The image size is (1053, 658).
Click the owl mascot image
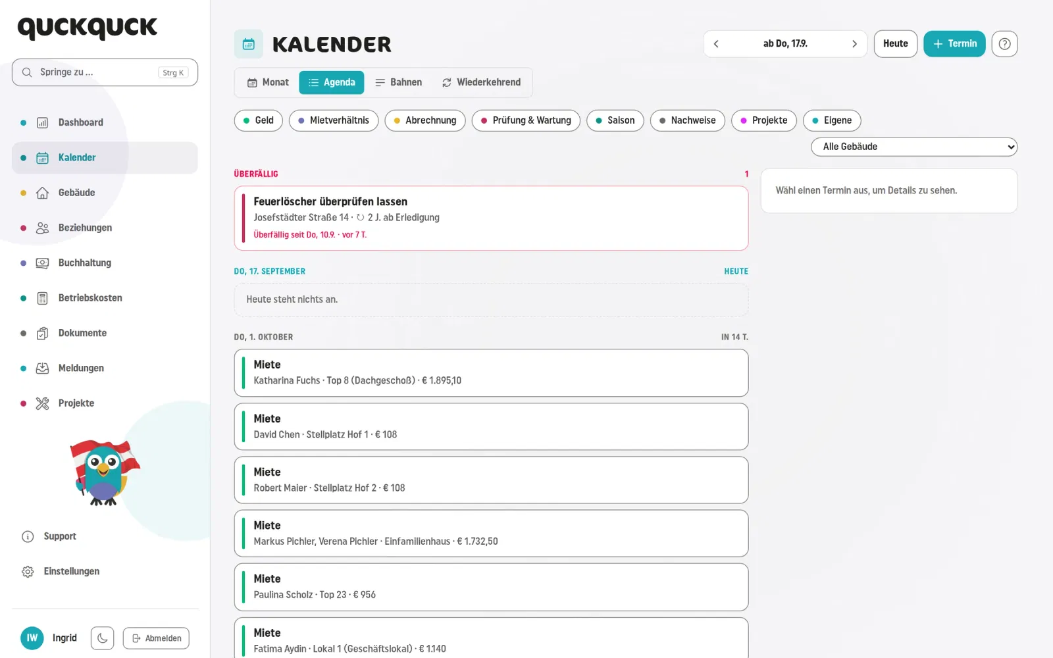click(105, 473)
